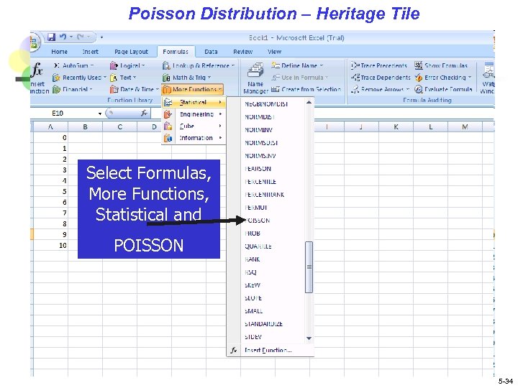Select QUARTILE from the function list
518x388 pixels.
point(258,246)
